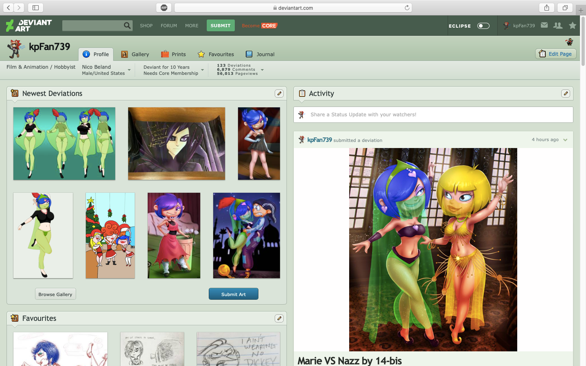Show Safari tab overview
This screenshot has width=586, height=366.
pos(565,8)
